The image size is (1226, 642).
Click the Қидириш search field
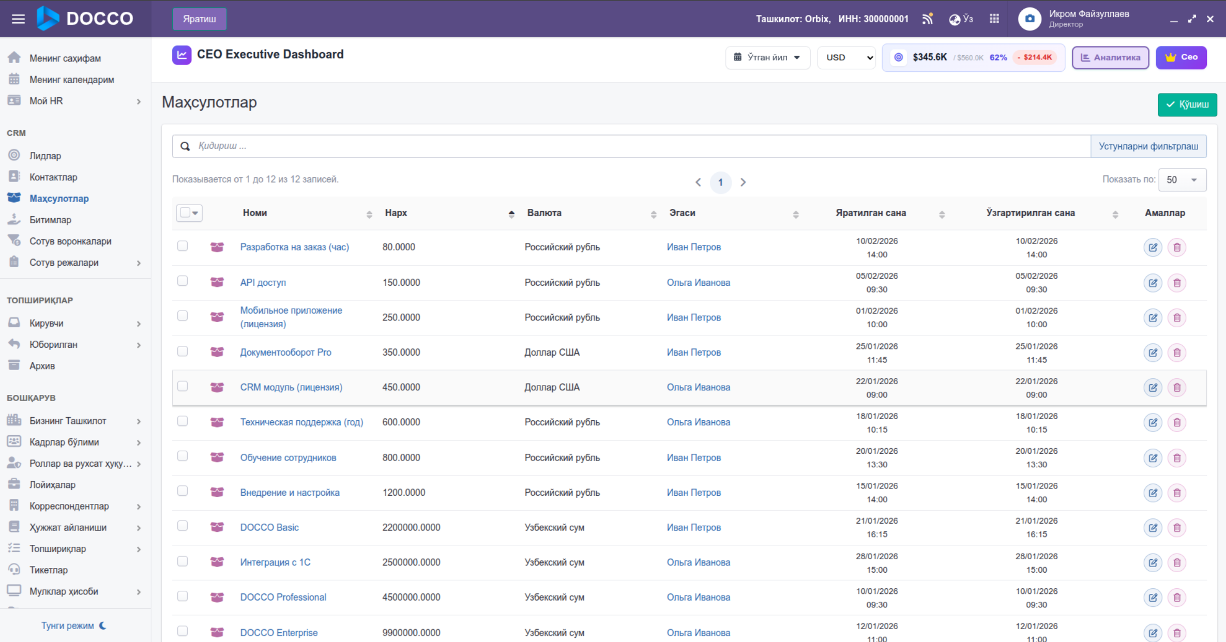tap(631, 146)
